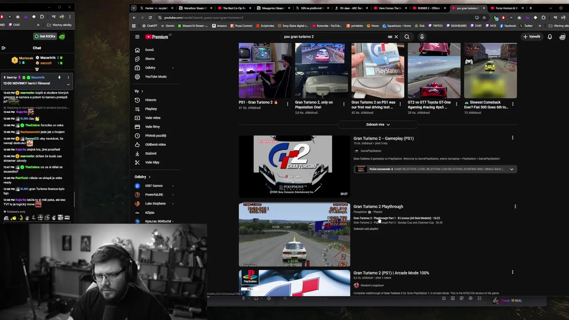
Task: Open the ChatGPT bookmark
Action: click(150, 26)
